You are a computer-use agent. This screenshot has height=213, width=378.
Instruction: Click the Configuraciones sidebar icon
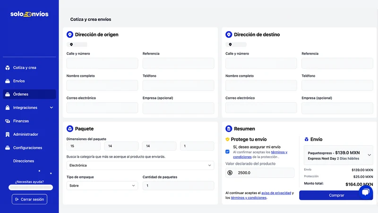pos(8,148)
